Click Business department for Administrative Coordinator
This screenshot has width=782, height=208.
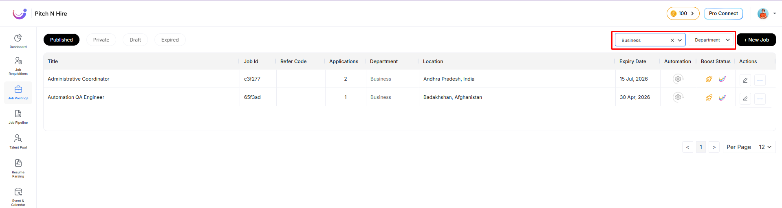(381, 79)
